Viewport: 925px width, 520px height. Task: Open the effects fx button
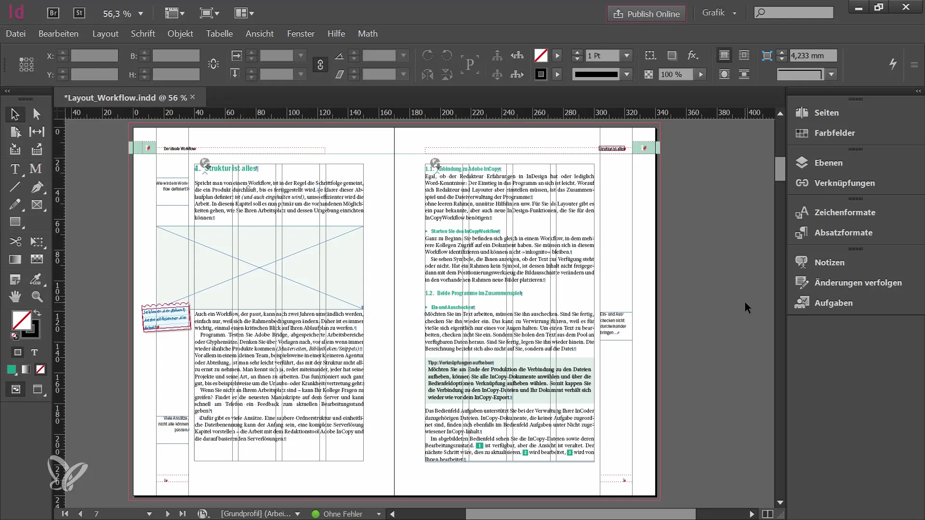[x=693, y=55]
